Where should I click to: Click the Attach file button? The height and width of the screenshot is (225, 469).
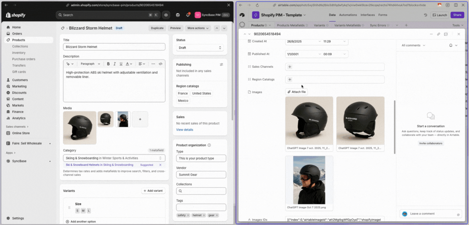point(296,92)
